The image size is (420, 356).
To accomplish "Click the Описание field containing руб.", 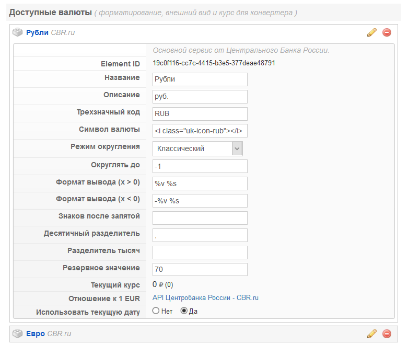I will pos(200,97).
